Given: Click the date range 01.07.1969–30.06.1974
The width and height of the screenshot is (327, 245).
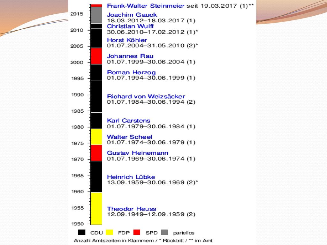Looking at the screenshot, I should 146,159.
